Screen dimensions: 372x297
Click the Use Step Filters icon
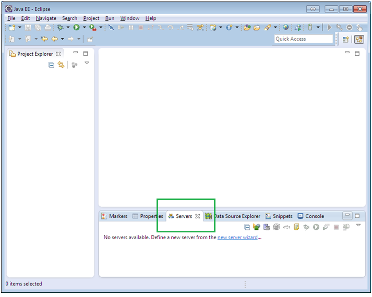[x=200, y=28]
